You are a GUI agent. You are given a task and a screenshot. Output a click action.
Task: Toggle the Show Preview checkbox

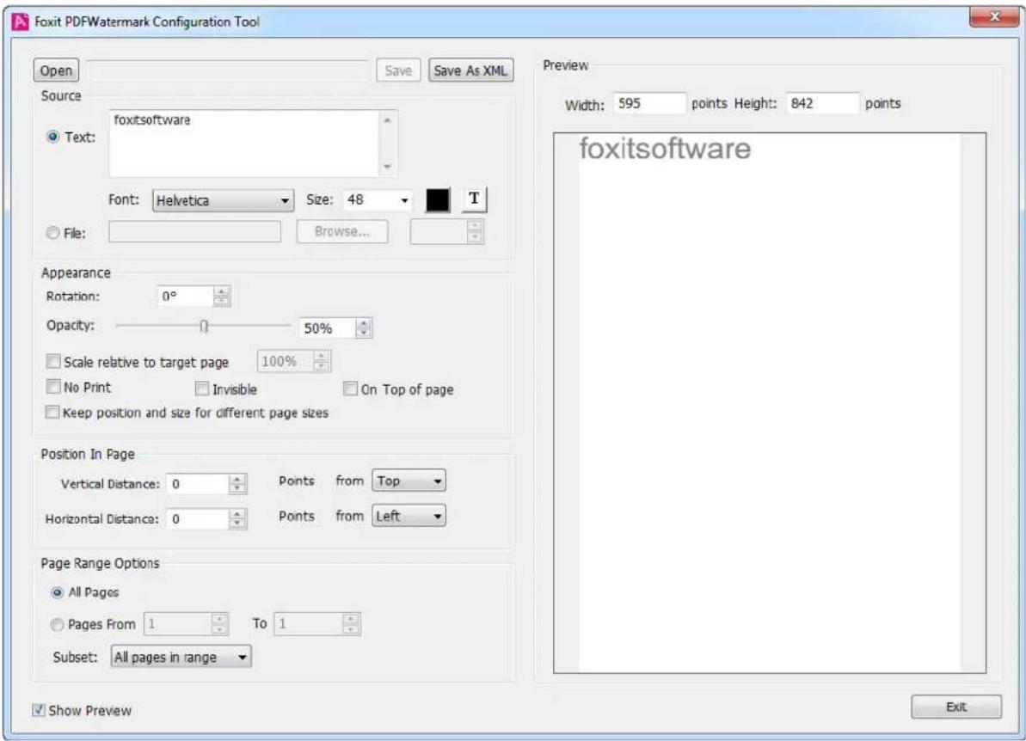click(x=40, y=710)
